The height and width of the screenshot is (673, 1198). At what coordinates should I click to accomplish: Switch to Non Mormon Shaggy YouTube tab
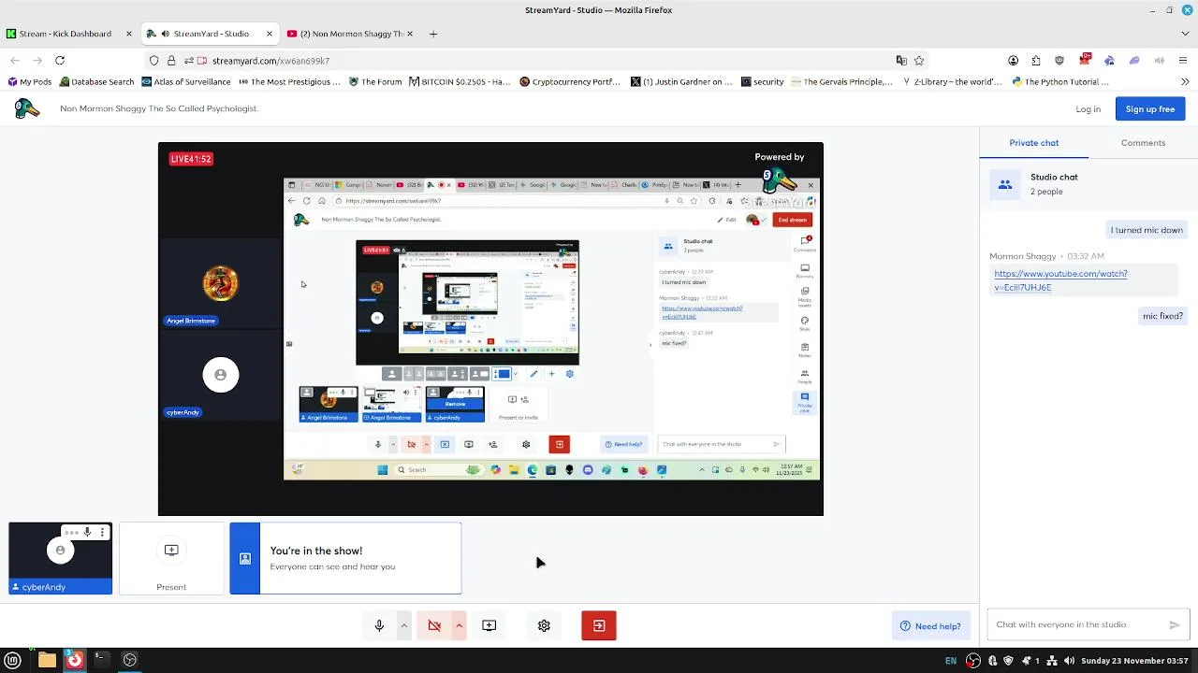pos(351,34)
